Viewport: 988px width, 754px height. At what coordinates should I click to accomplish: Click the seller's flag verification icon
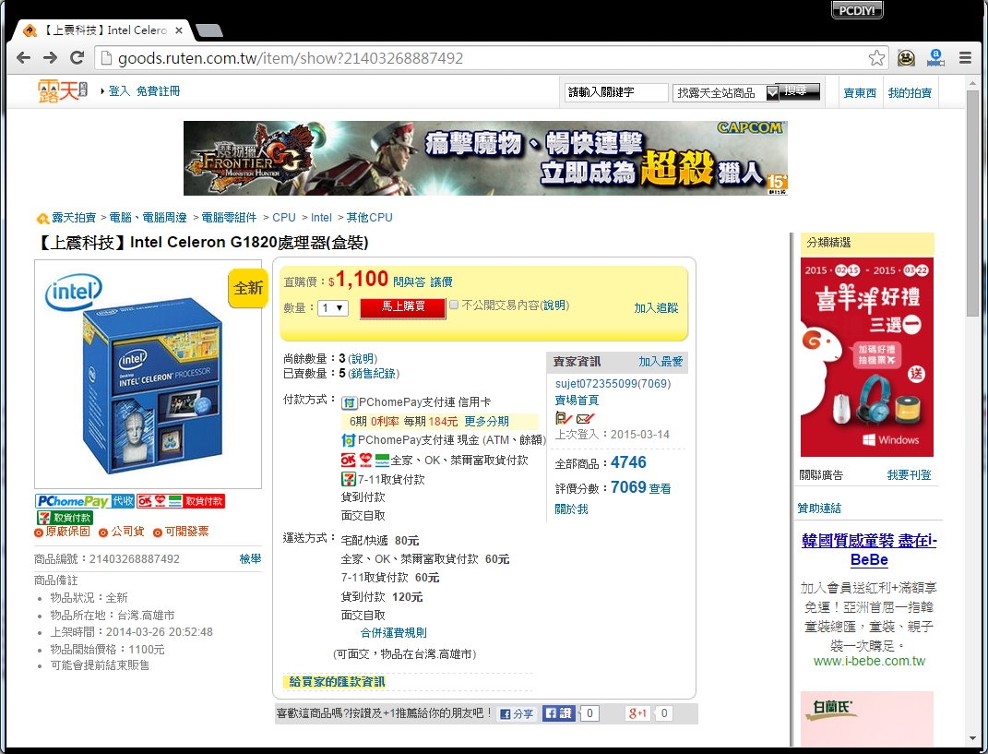click(x=564, y=418)
